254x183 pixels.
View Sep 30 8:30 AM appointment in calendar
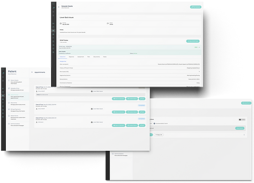118,125
